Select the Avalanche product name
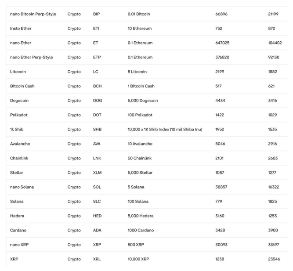This screenshot has width=293, height=271. pyautogui.click(x=20, y=144)
